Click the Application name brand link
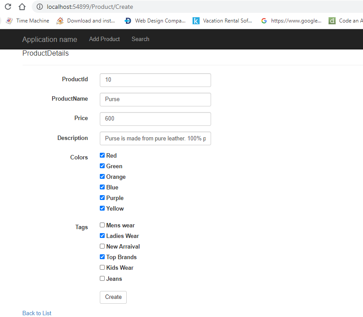This screenshot has height=317, width=363. (x=49, y=39)
